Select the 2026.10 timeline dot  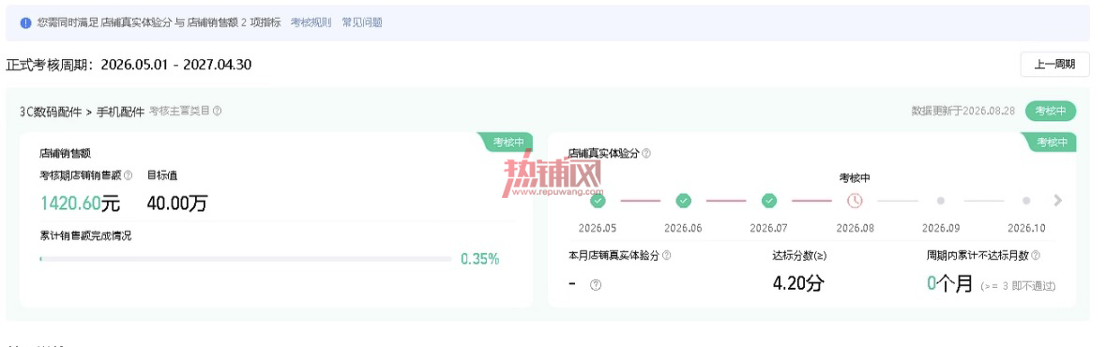coord(1026,201)
